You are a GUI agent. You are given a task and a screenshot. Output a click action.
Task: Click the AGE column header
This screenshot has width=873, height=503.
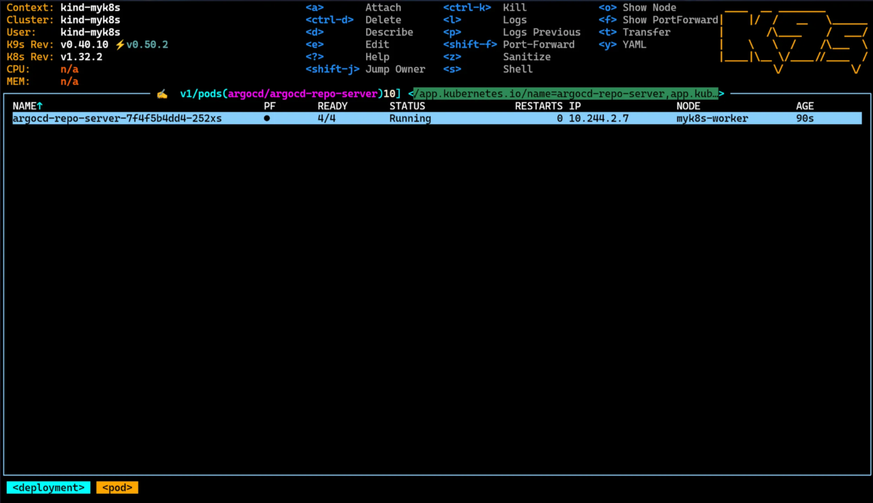click(x=805, y=106)
